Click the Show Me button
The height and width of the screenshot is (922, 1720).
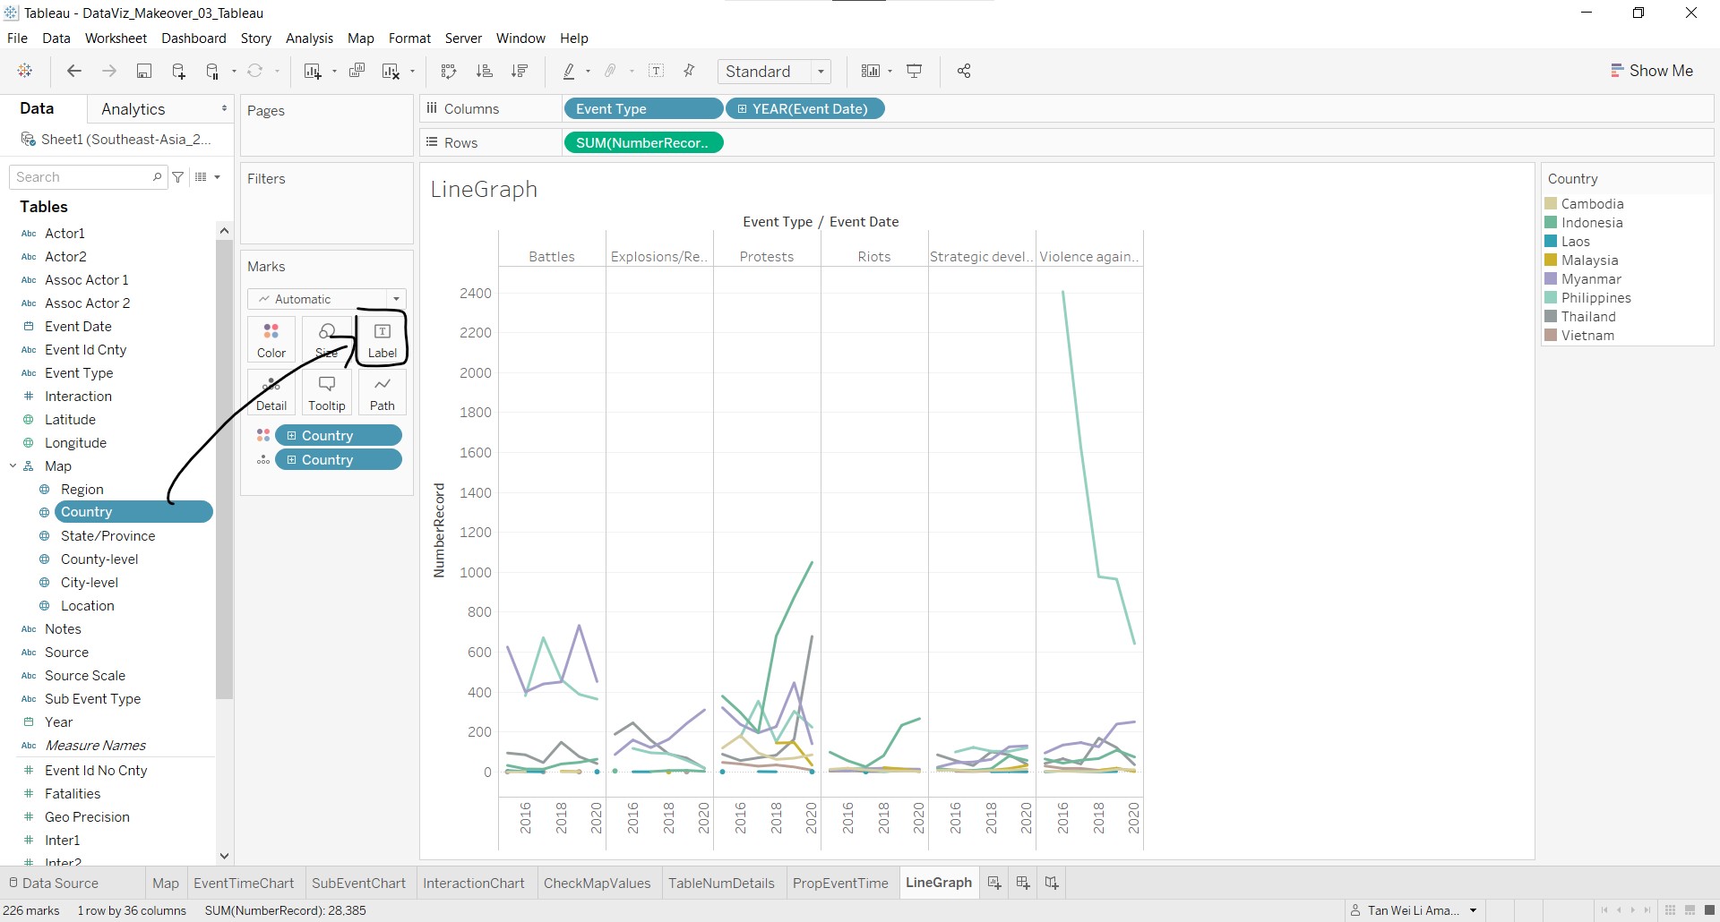coord(1651,71)
